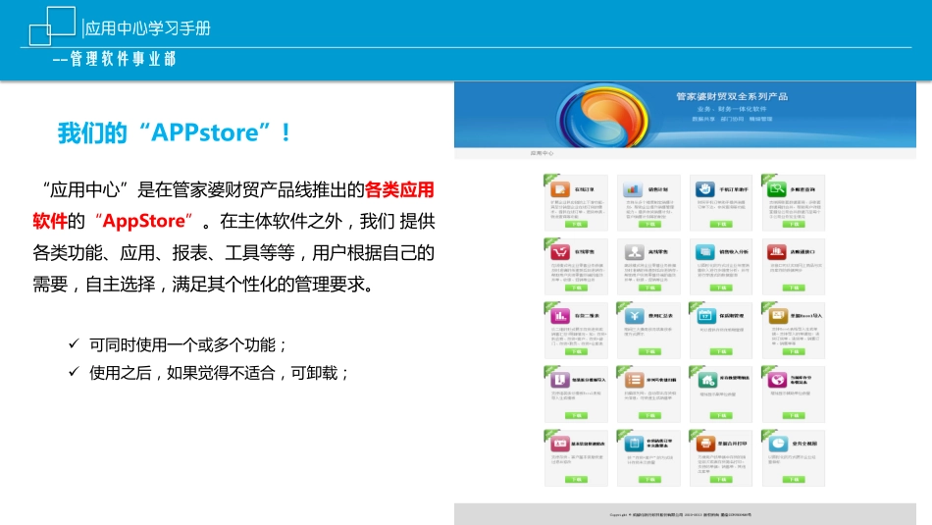Download the 业务全视图 app
The image size is (932, 525).
click(794, 479)
